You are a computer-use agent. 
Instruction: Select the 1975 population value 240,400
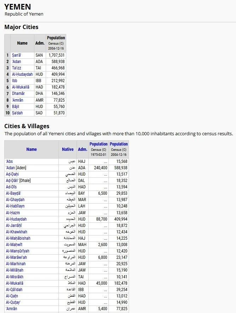tap(101, 168)
